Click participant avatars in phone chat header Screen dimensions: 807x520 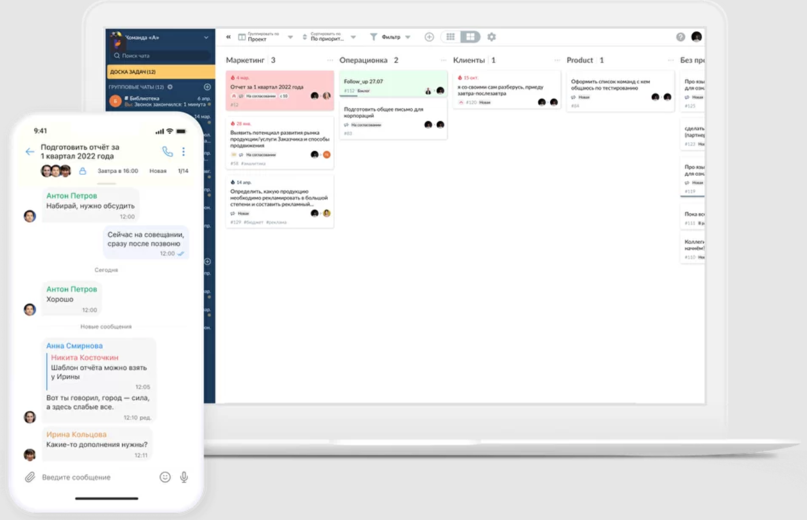[56, 171]
